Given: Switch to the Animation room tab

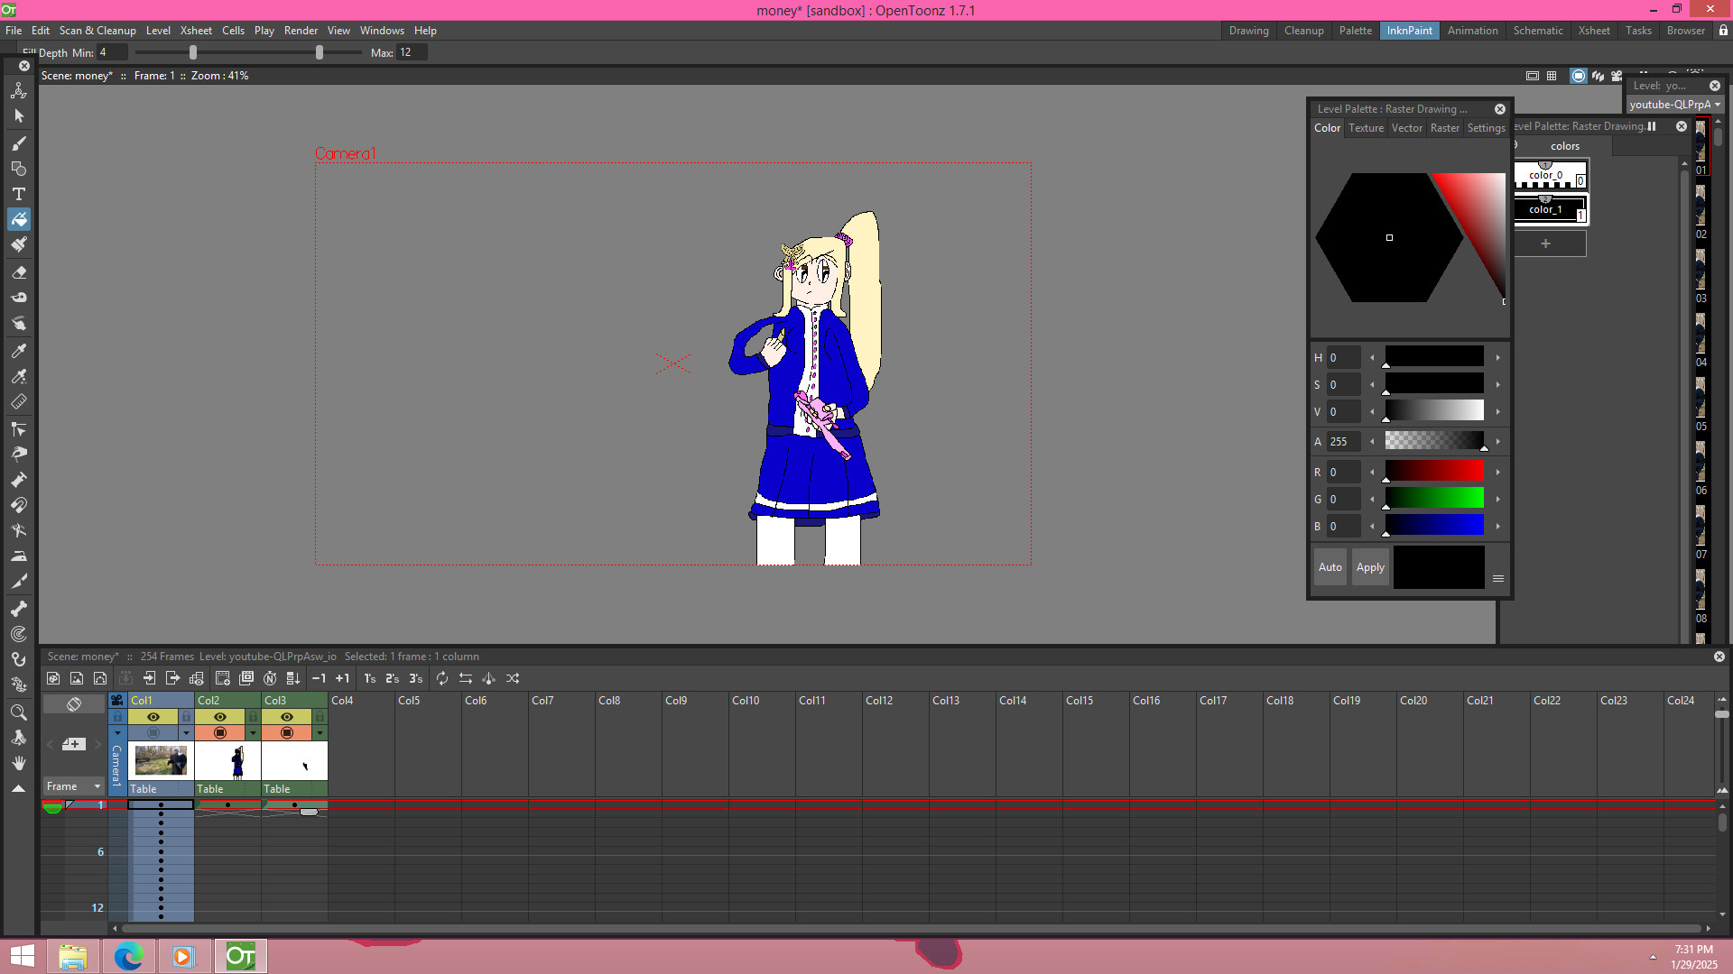Looking at the screenshot, I should [1472, 31].
